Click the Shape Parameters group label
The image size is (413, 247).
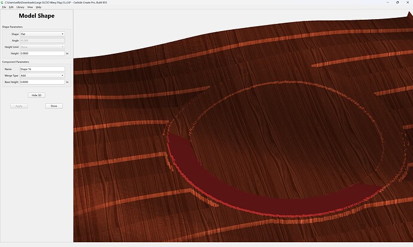[x=13, y=27]
